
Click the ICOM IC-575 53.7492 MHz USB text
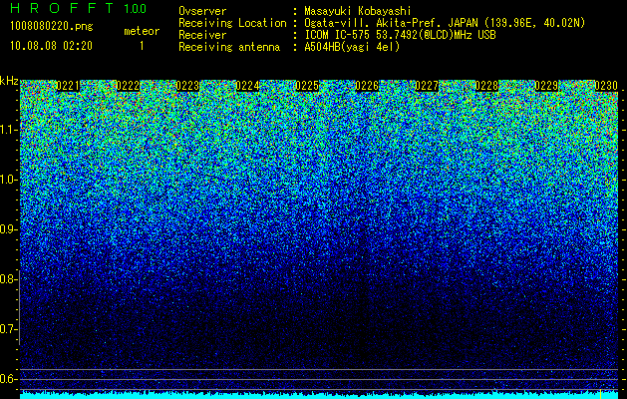(x=401, y=35)
